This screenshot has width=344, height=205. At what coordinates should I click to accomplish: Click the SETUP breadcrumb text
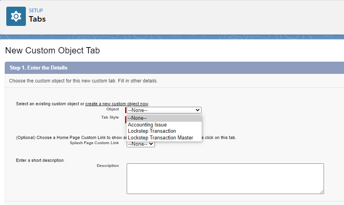(x=36, y=11)
